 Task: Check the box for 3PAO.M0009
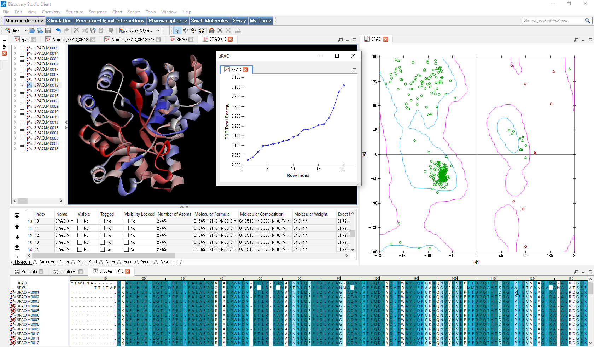22,48
